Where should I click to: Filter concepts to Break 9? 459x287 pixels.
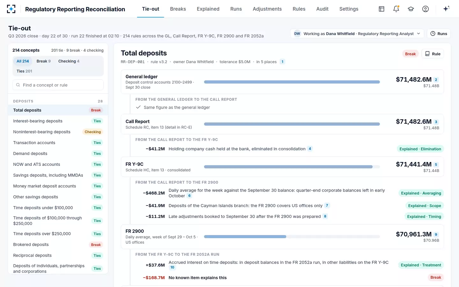(44, 61)
